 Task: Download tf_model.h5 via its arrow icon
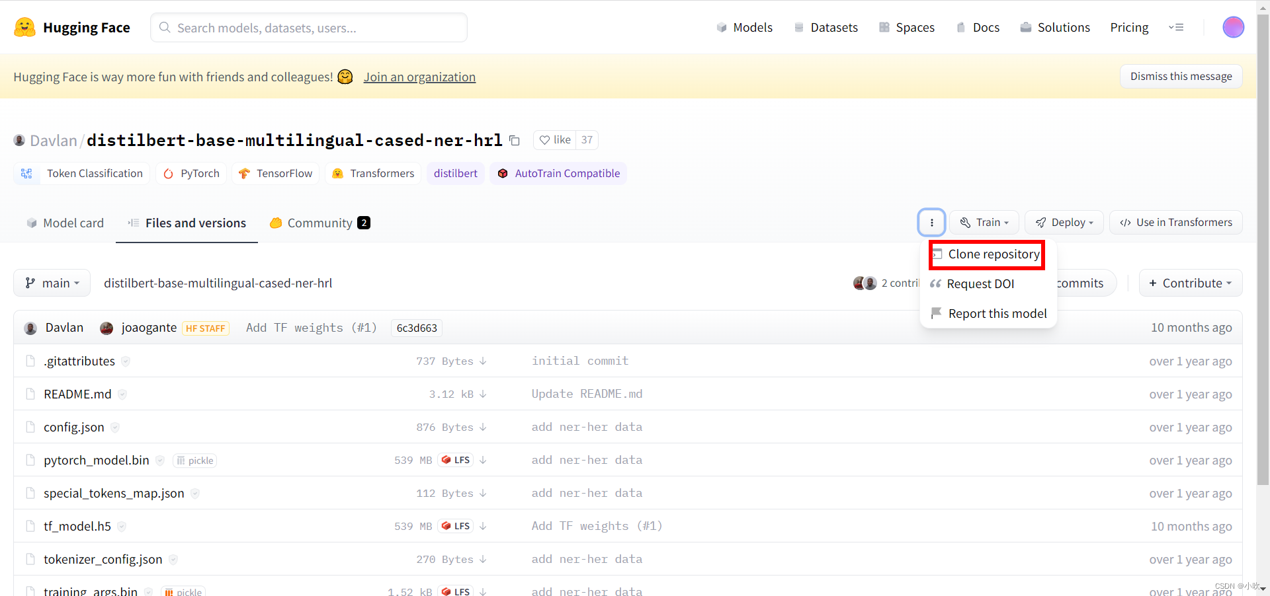click(483, 526)
